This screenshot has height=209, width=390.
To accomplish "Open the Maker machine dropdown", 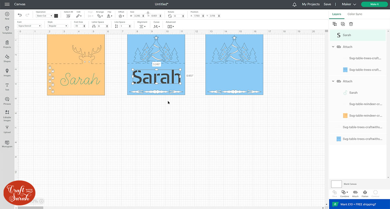I will point(349,4).
